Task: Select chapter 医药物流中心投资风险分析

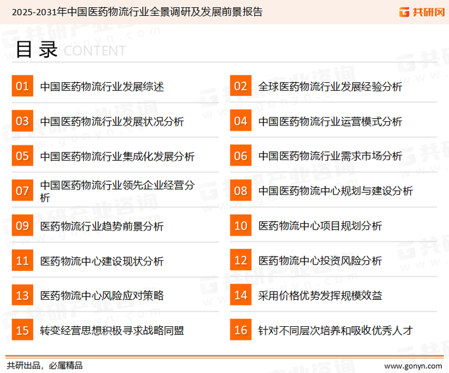Action: point(320,261)
